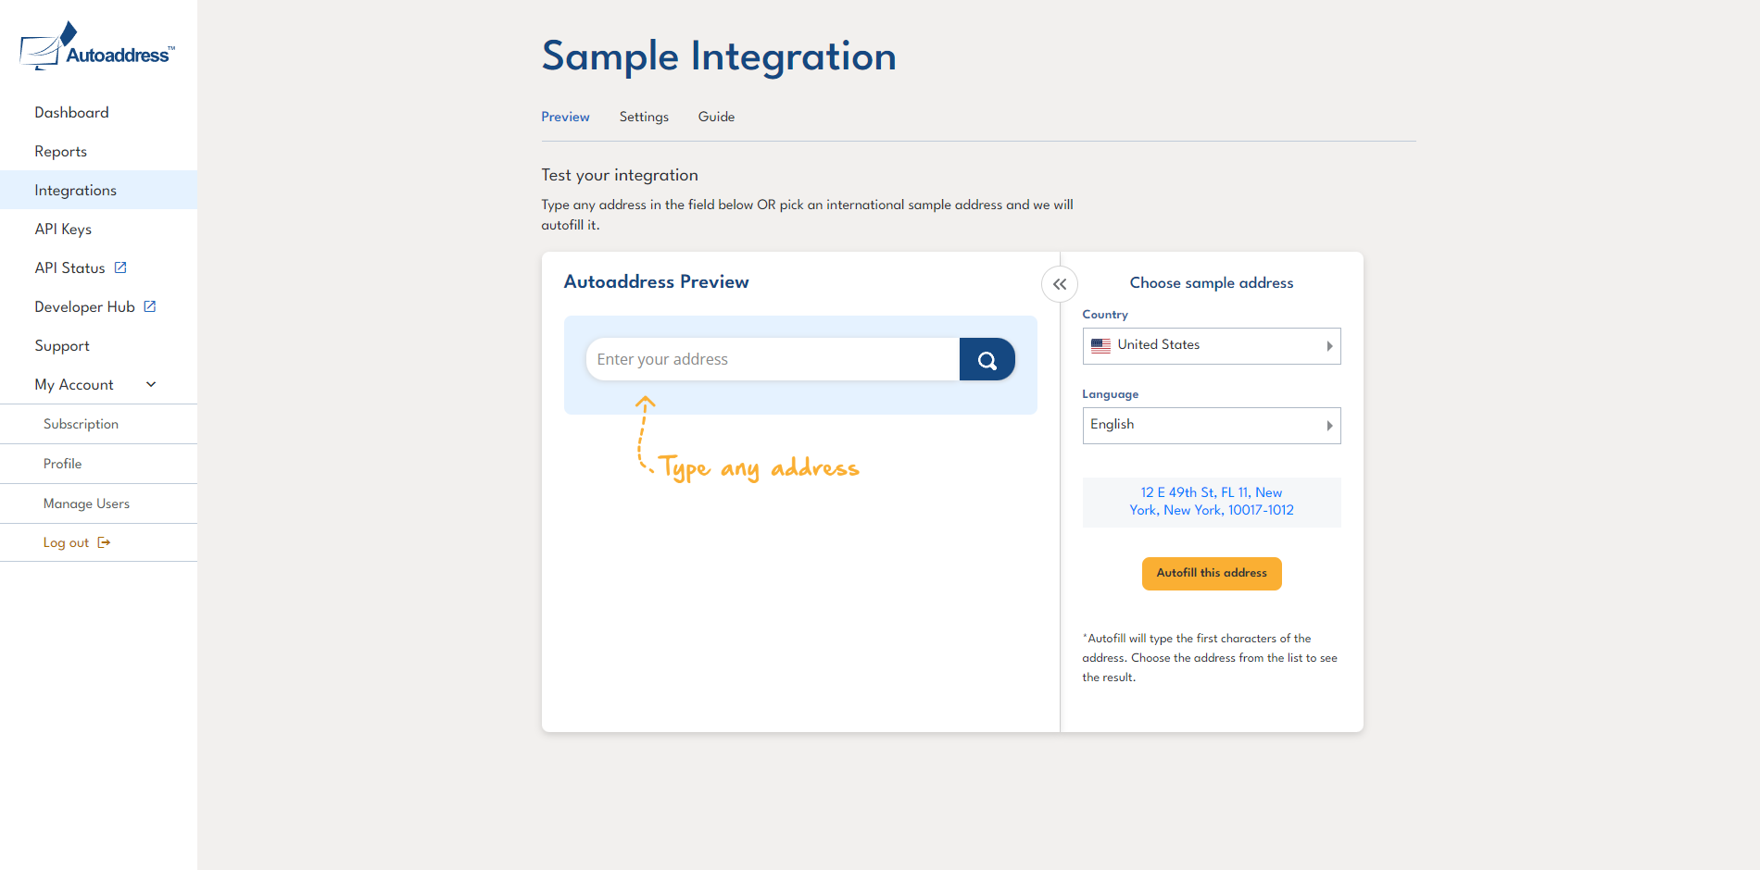Click the Autoaddress logo
The width and height of the screenshot is (1760, 870).
point(97,48)
